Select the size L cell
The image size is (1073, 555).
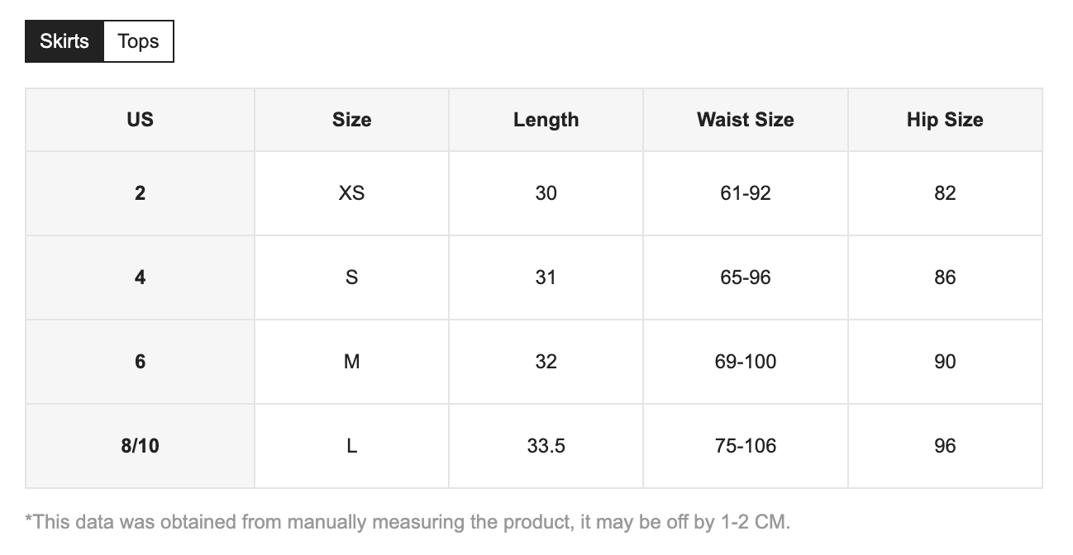coord(351,446)
